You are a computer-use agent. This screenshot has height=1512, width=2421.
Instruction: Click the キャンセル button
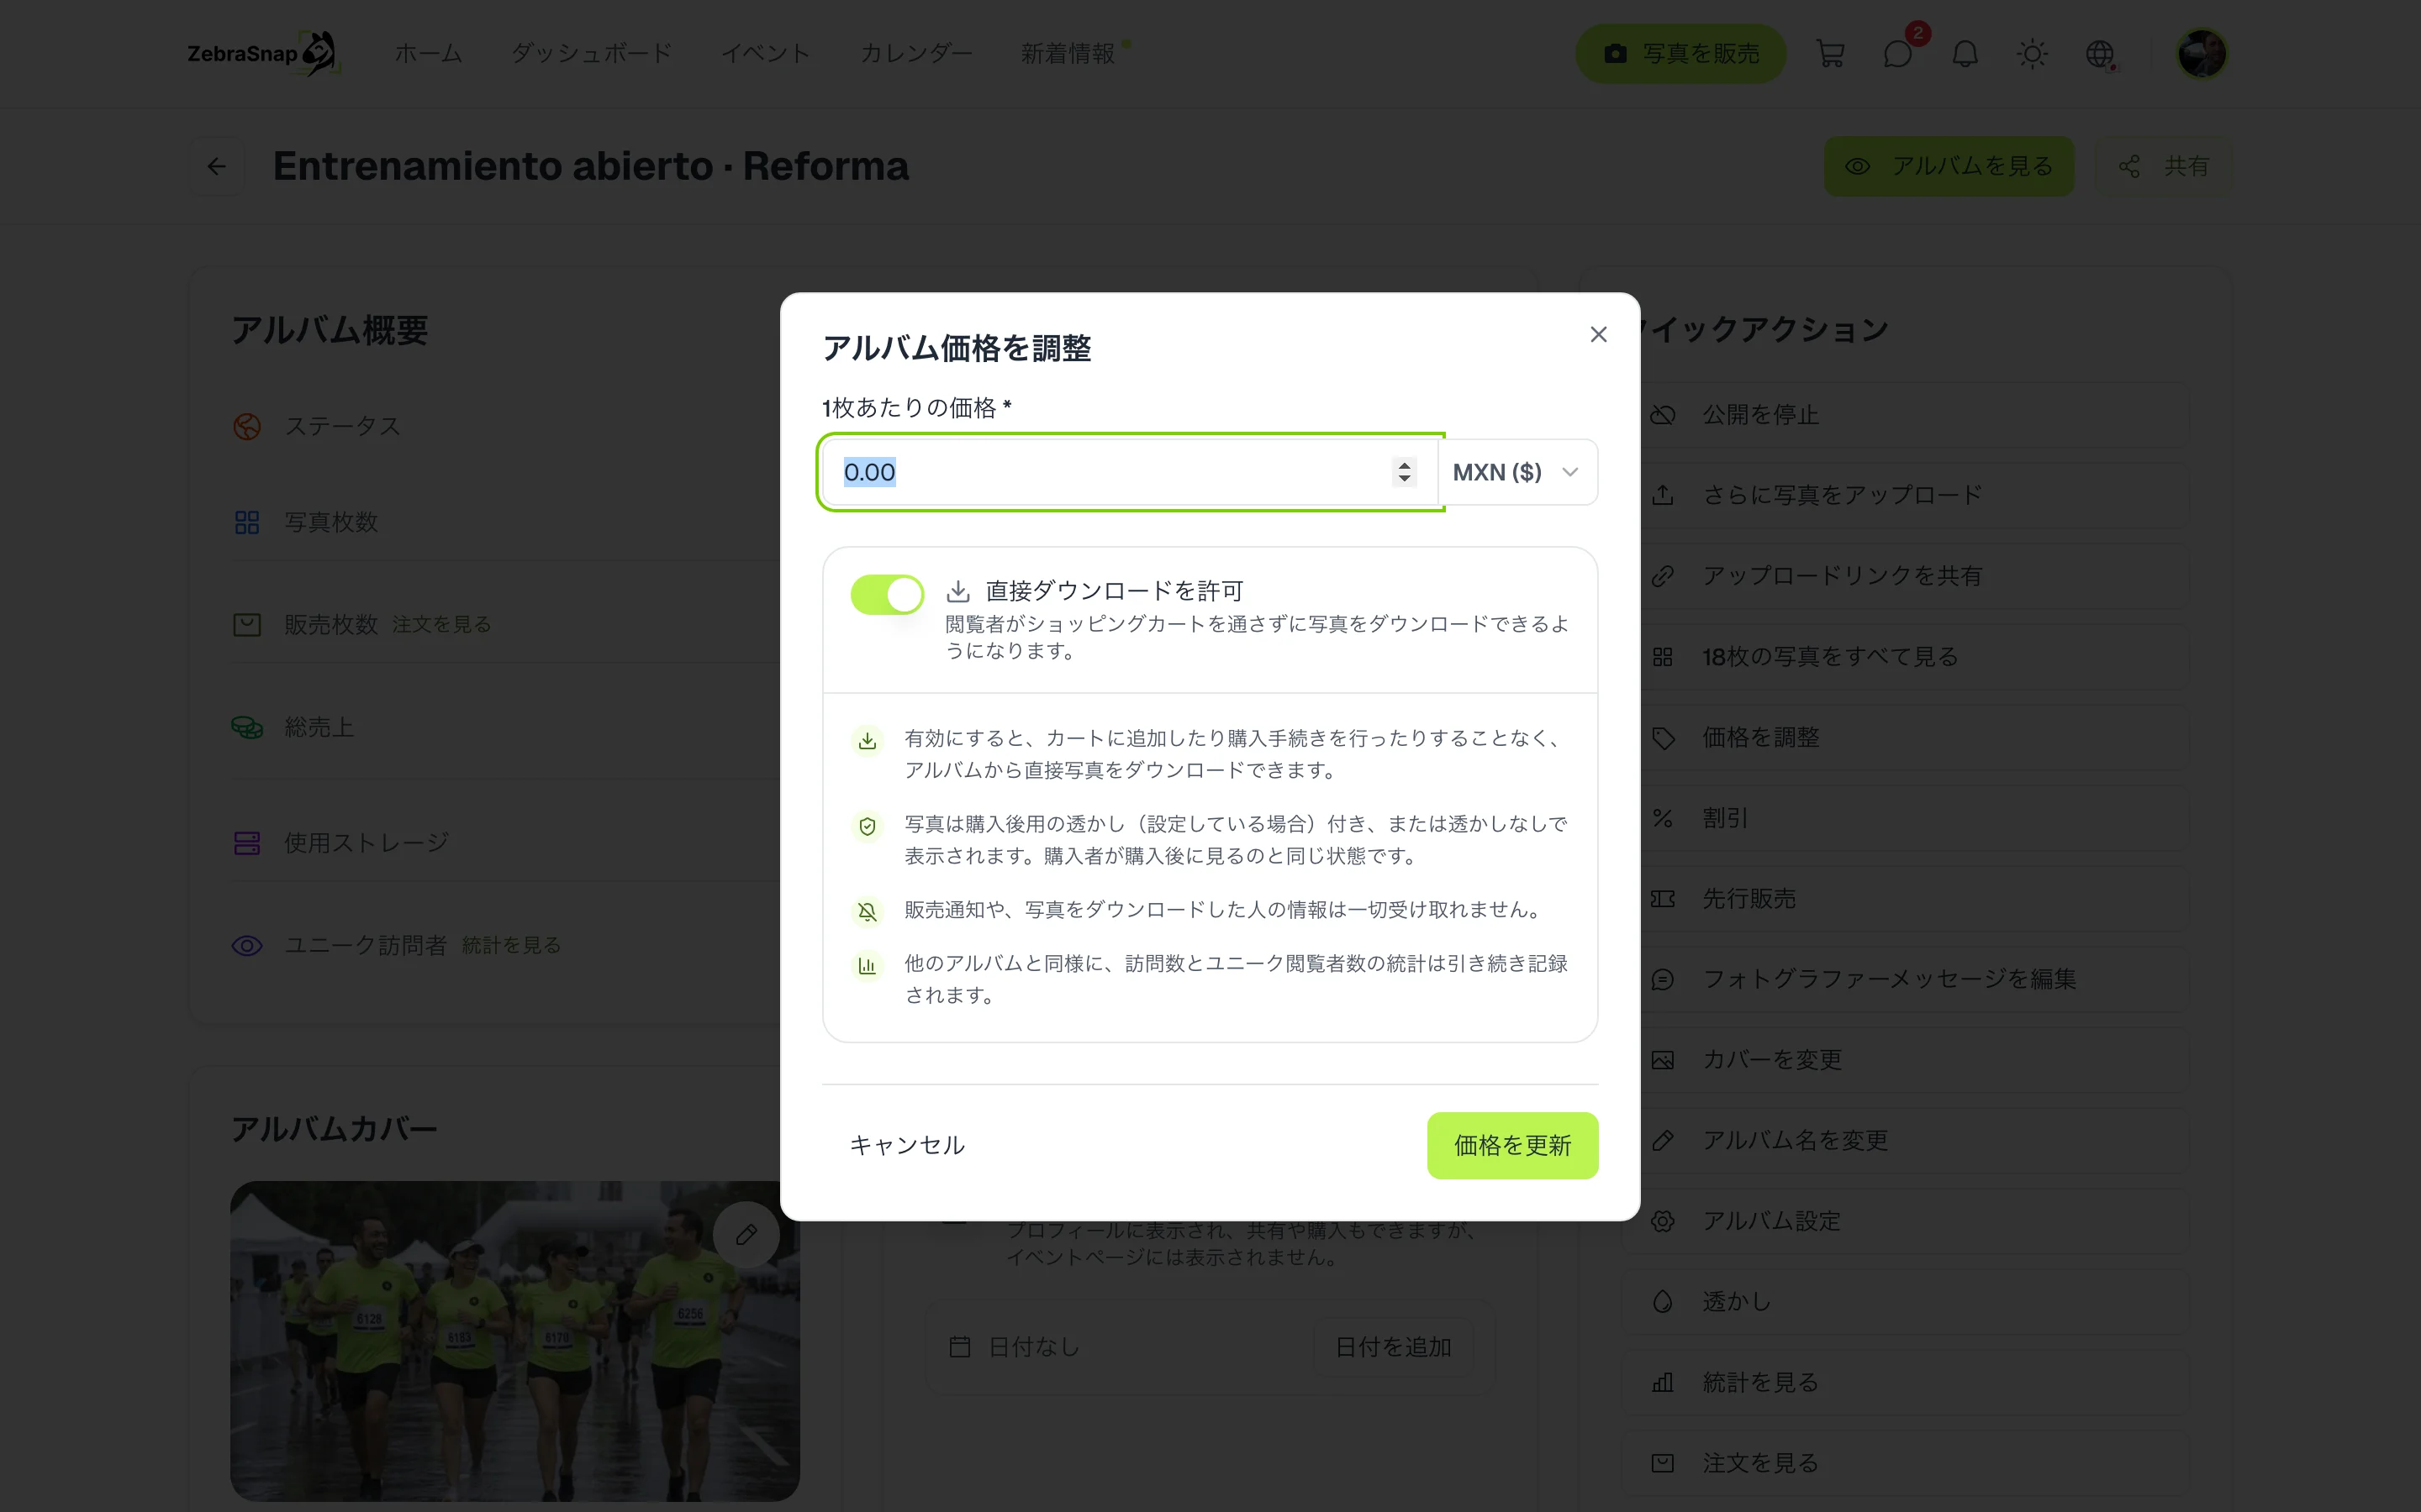pos(906,1145)
